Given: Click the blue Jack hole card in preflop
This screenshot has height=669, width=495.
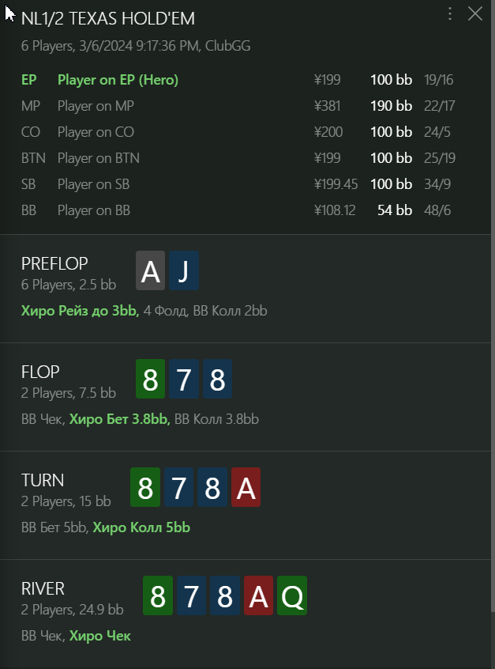Looking at the screenshot, I should 184,270.
